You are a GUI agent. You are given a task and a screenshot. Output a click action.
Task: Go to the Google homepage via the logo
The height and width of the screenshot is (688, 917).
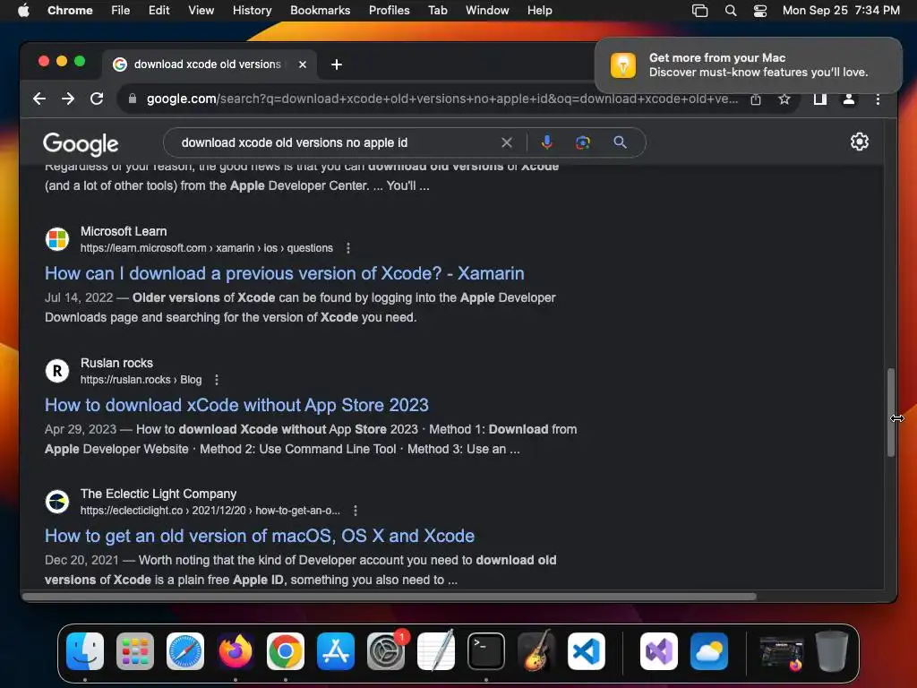click(x=81, y=144)
